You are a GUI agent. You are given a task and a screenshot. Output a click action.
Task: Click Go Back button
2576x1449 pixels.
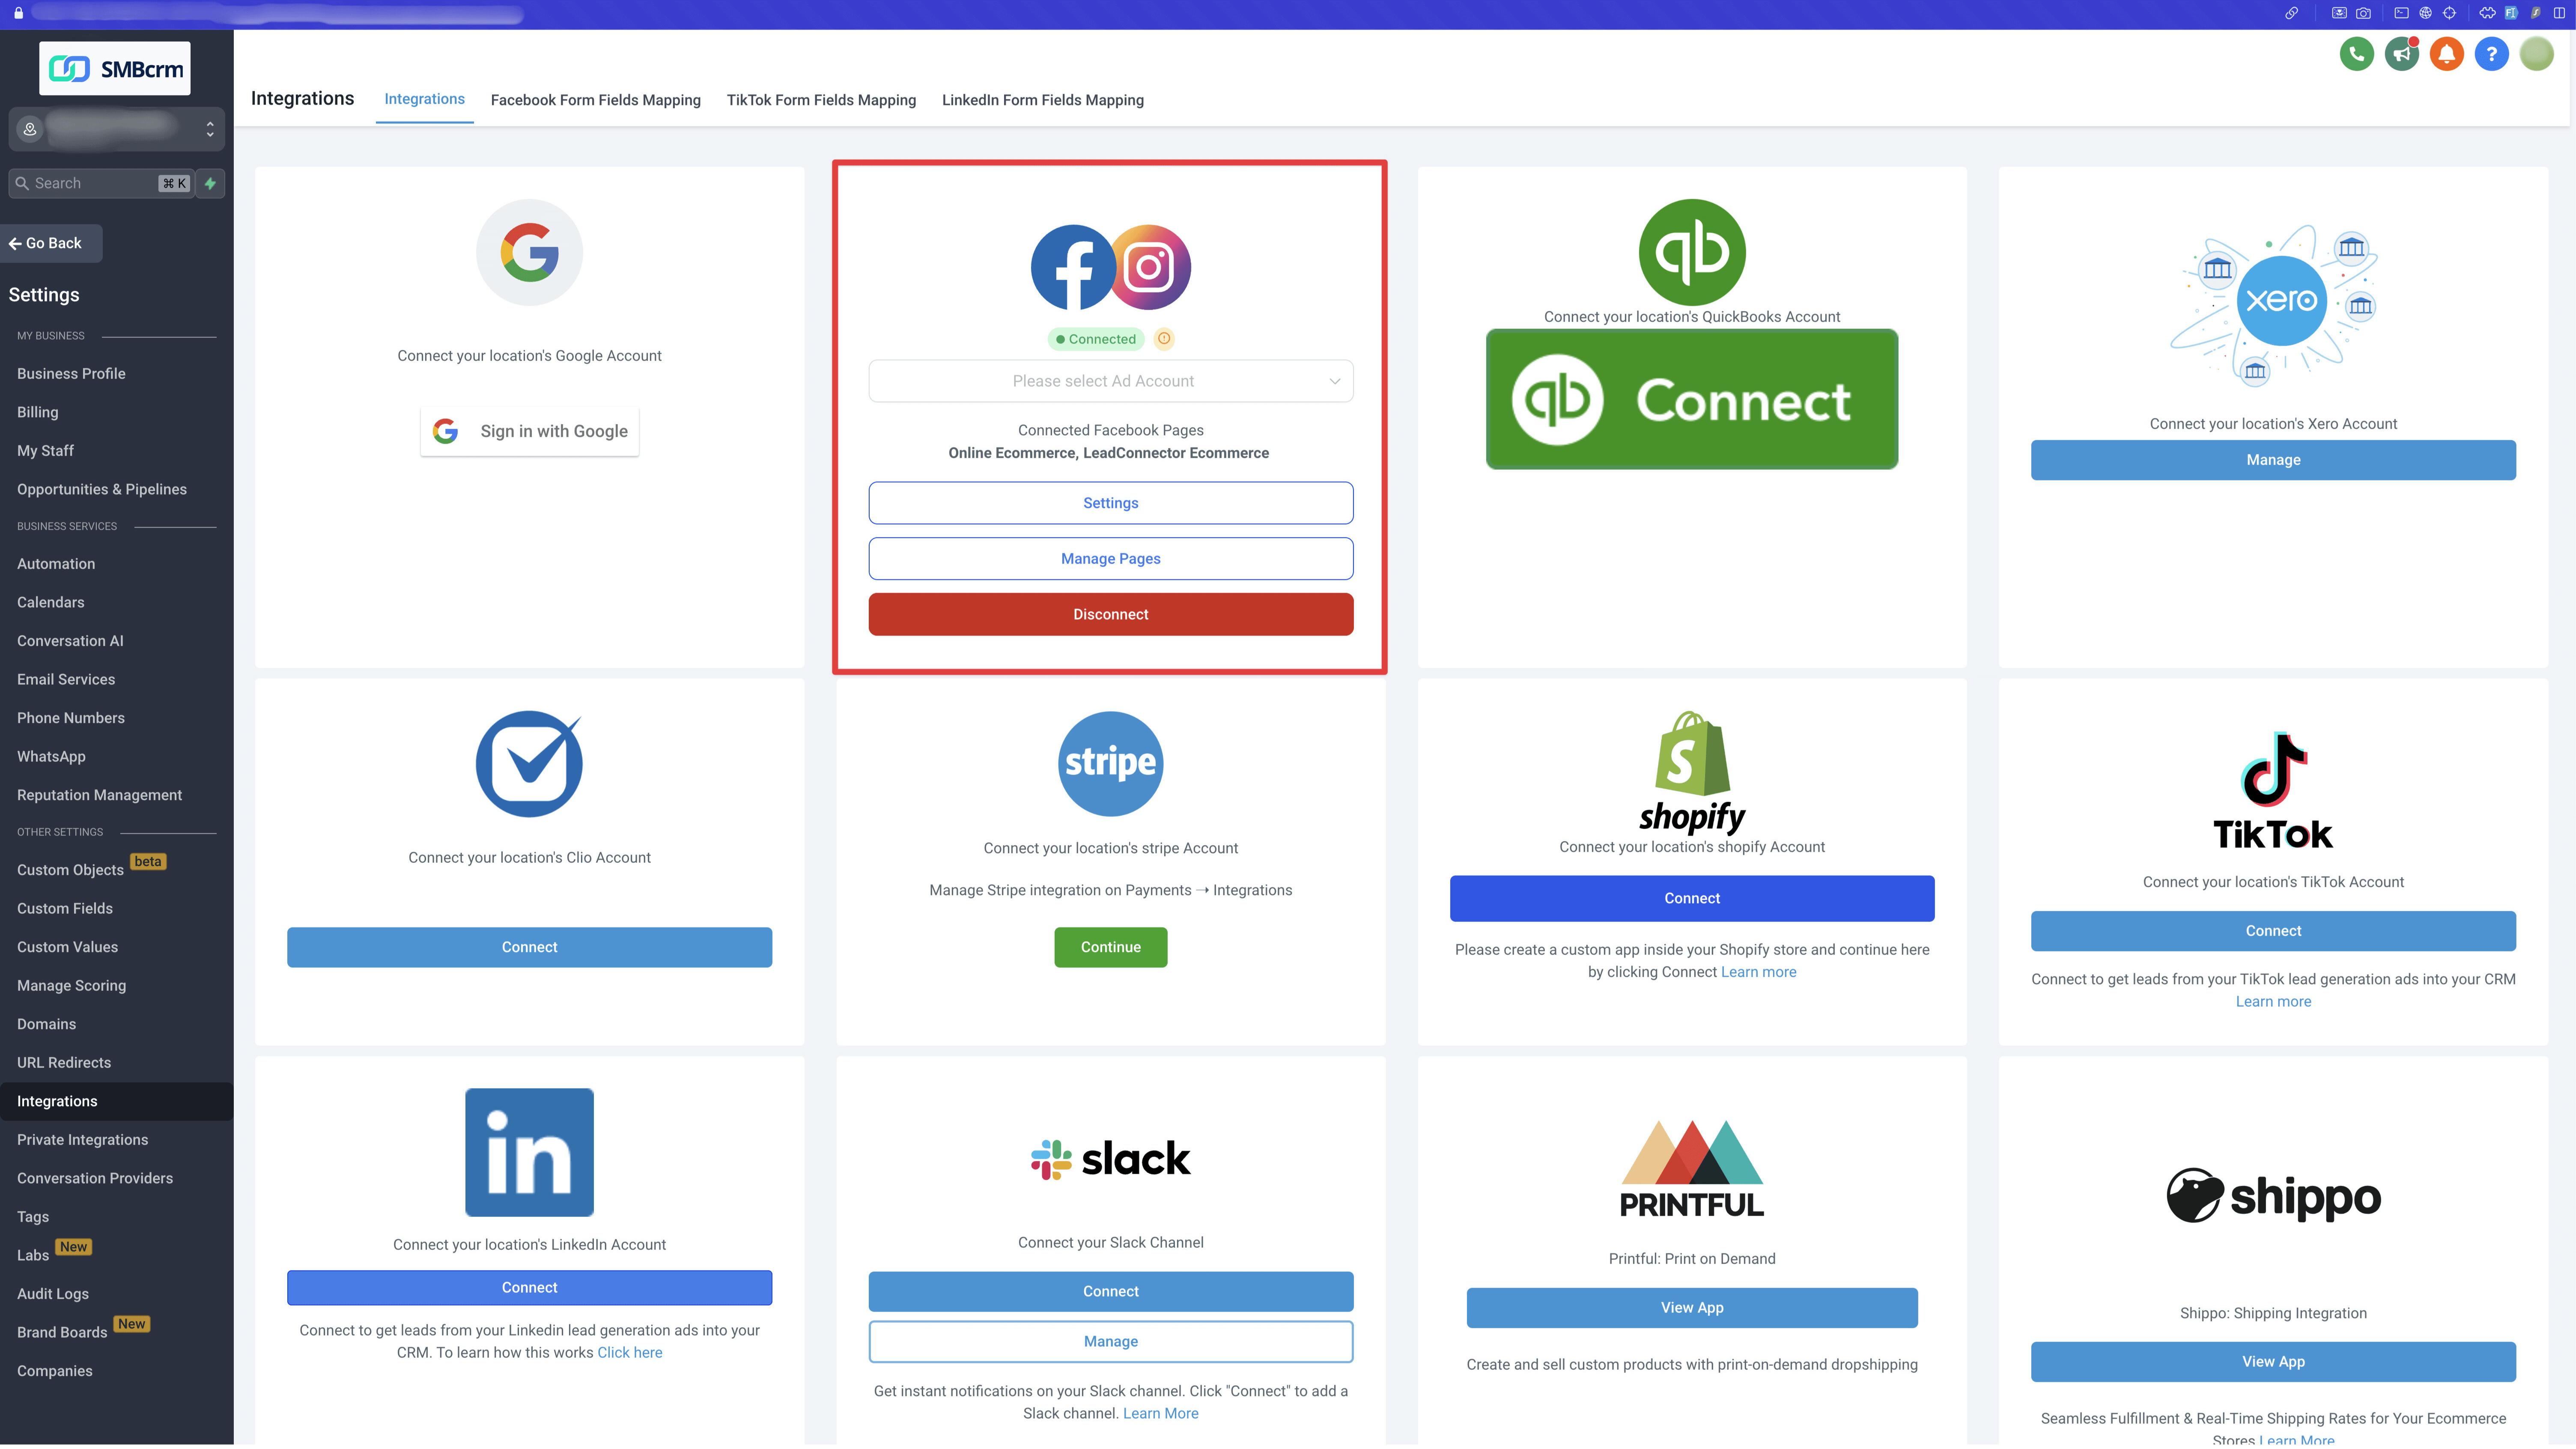click(51, 243)
